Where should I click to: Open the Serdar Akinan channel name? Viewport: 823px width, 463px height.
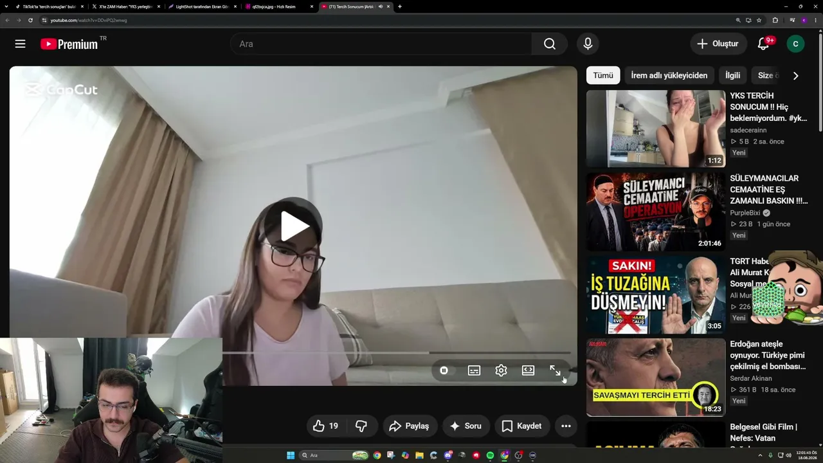click(752, 378)
